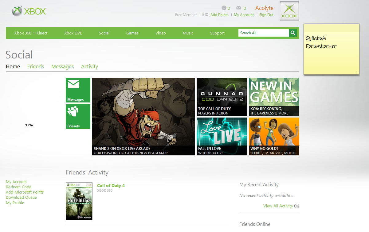
Task: Open the Video menu
Action: 161,33
